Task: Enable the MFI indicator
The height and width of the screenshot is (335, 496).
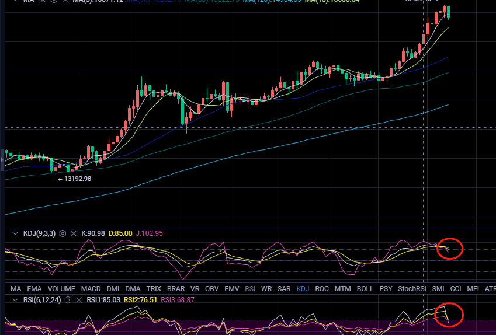Action: coord(473,288)
